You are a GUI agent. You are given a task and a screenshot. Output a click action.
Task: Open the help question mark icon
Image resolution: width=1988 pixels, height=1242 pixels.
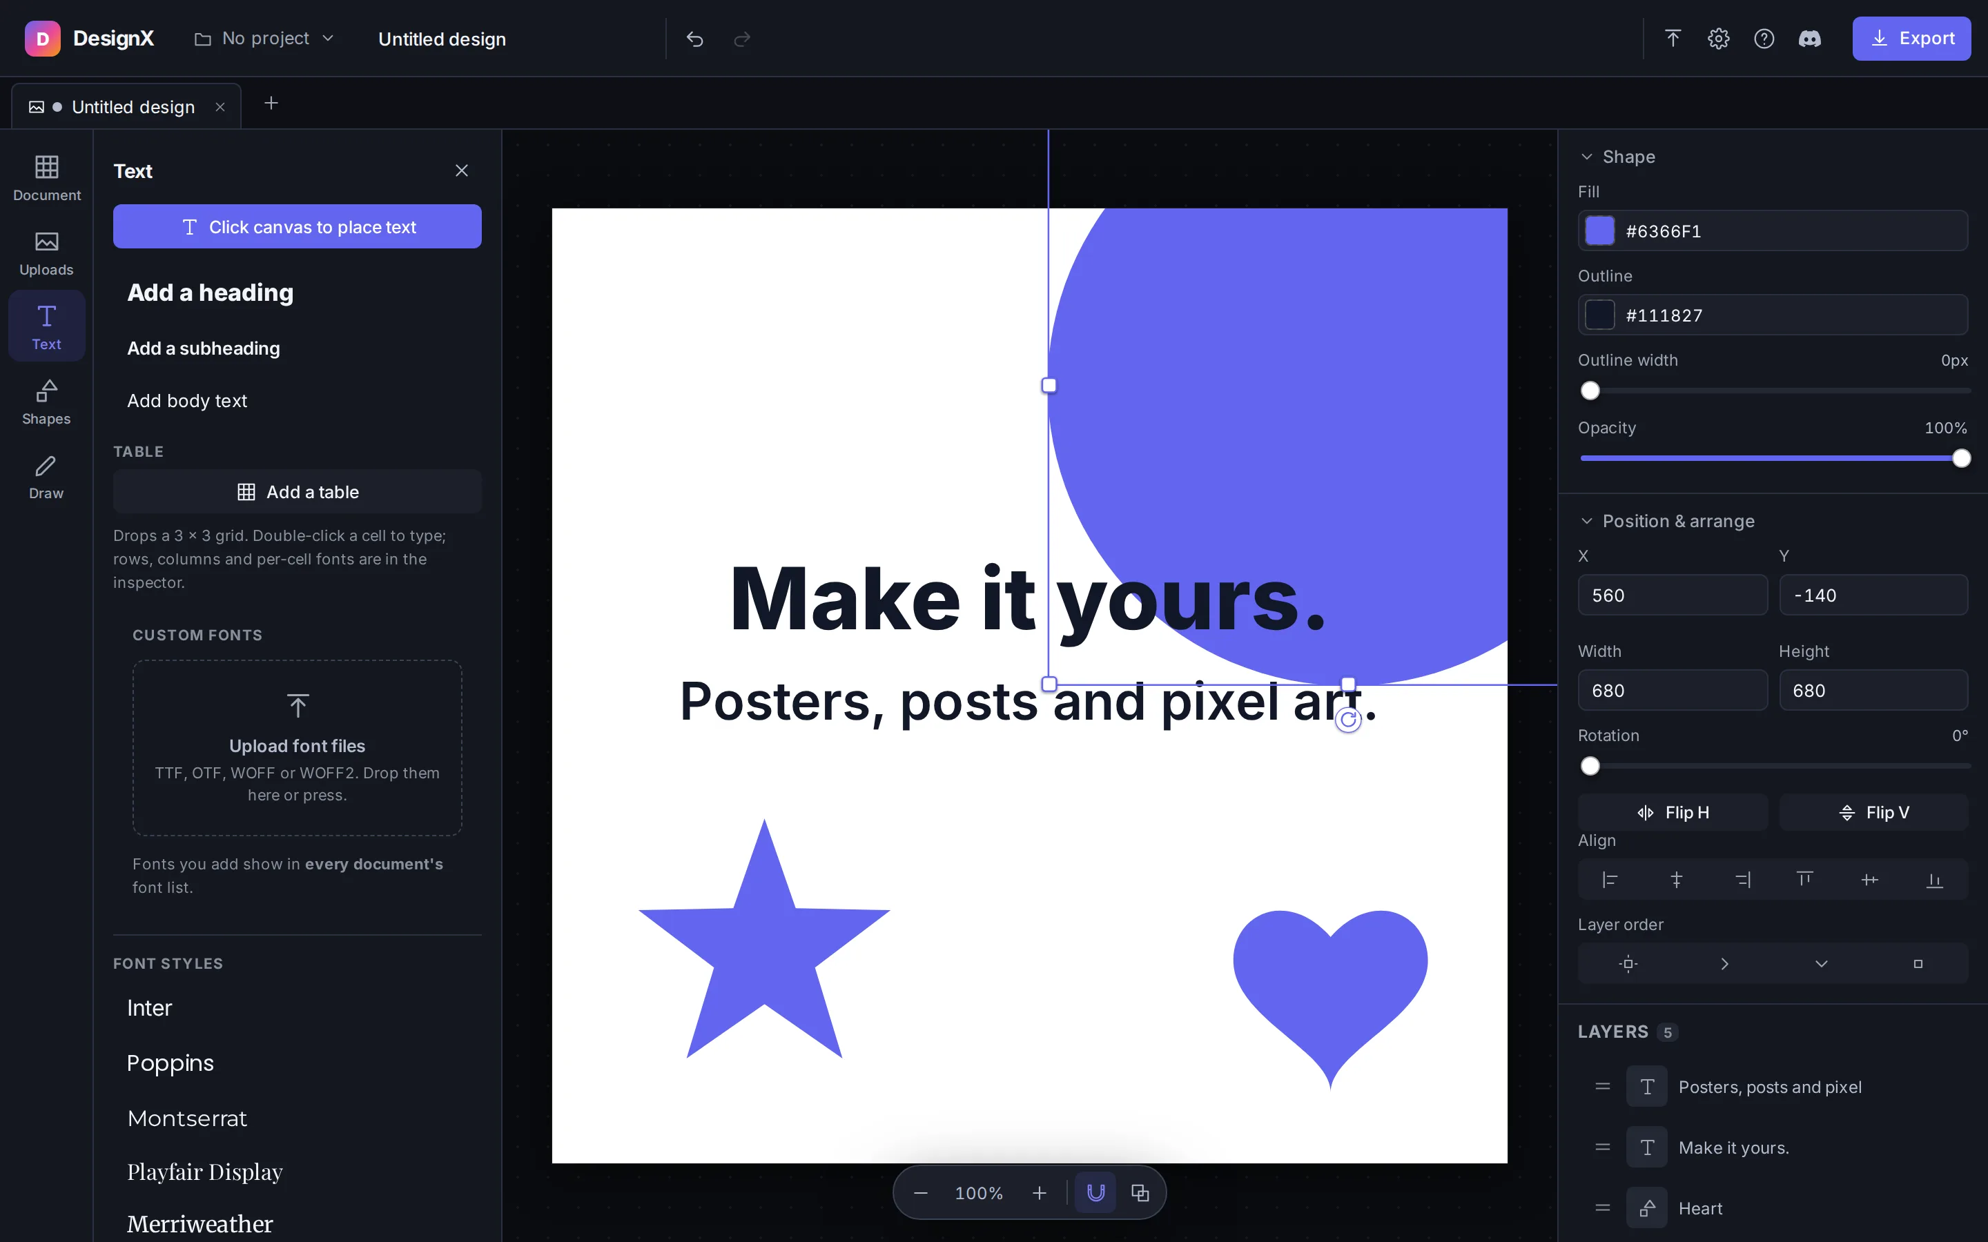point(1764,39)
